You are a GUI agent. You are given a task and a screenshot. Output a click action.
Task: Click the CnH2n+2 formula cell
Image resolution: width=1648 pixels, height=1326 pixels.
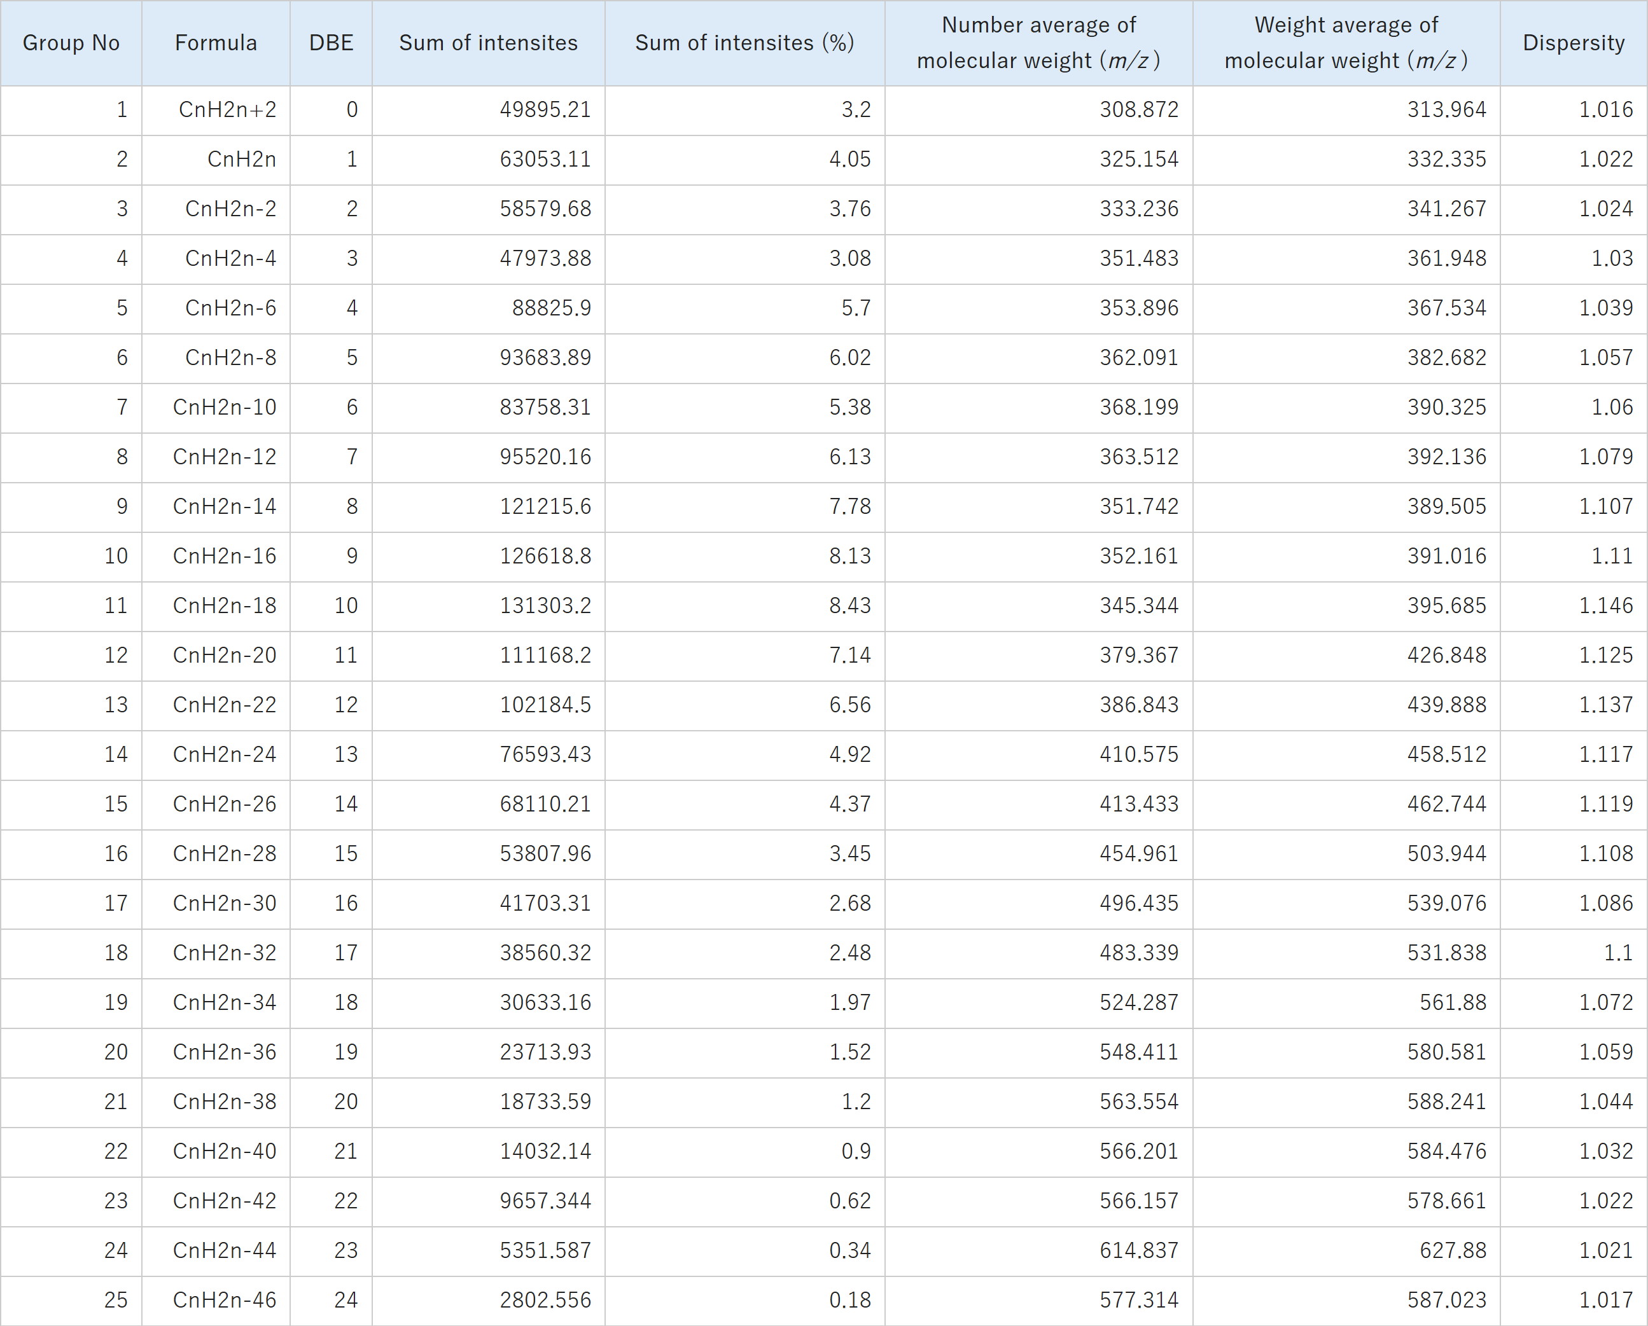[216, 110]
